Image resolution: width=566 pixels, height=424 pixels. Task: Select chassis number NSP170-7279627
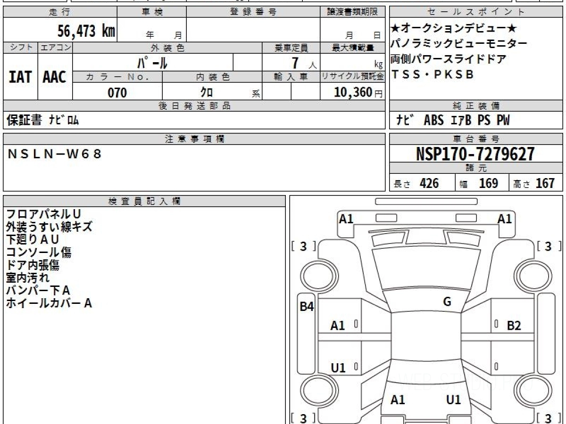[475, 154]
